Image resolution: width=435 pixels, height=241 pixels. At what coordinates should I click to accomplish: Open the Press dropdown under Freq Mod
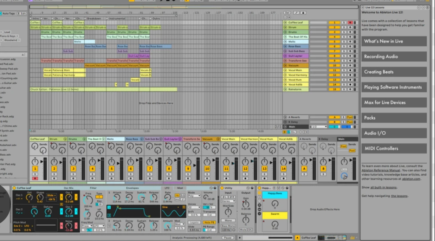(x=87, y=226)
